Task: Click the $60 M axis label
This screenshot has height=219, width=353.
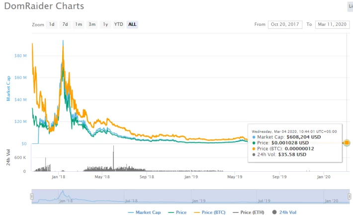Action: point(20,78)
